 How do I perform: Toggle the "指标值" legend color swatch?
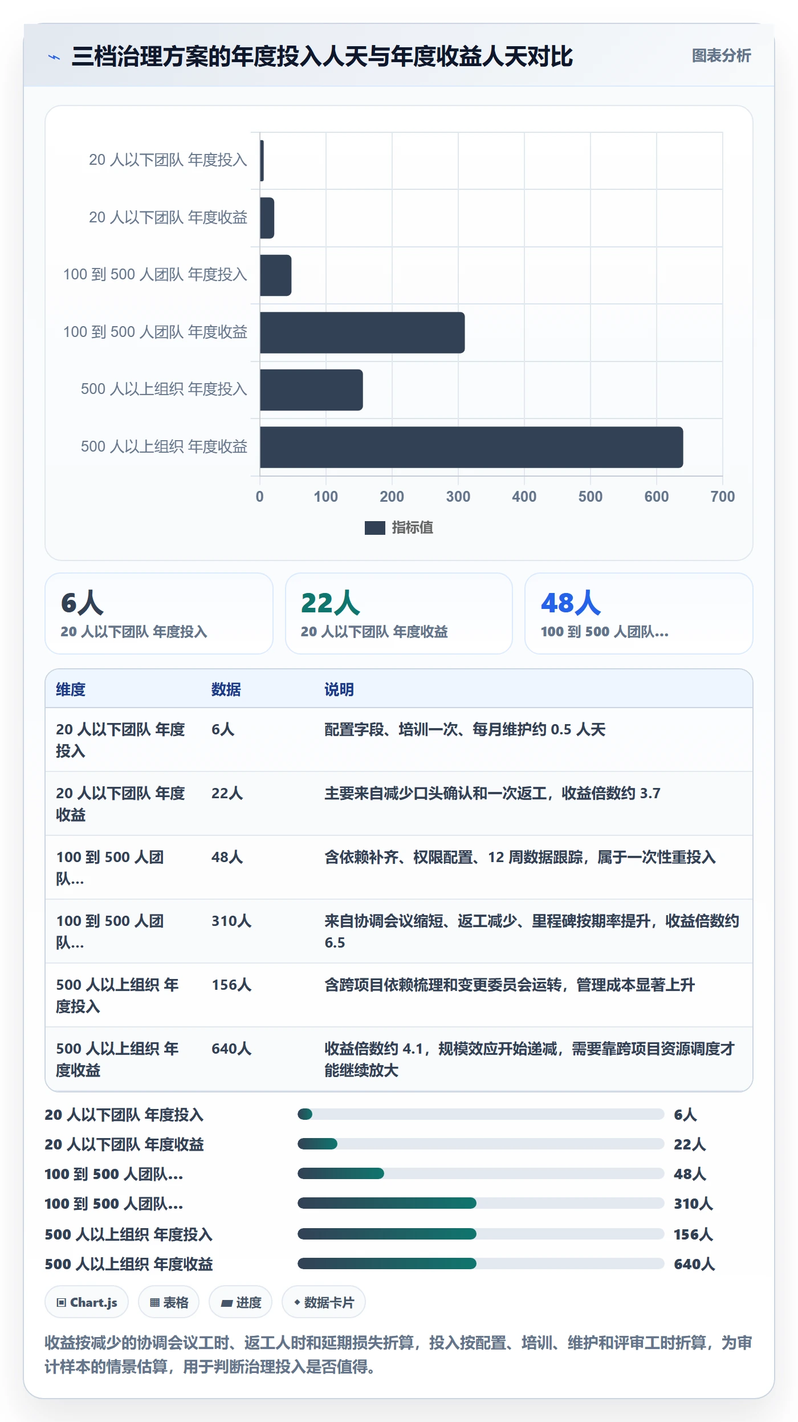click(374, 528)
